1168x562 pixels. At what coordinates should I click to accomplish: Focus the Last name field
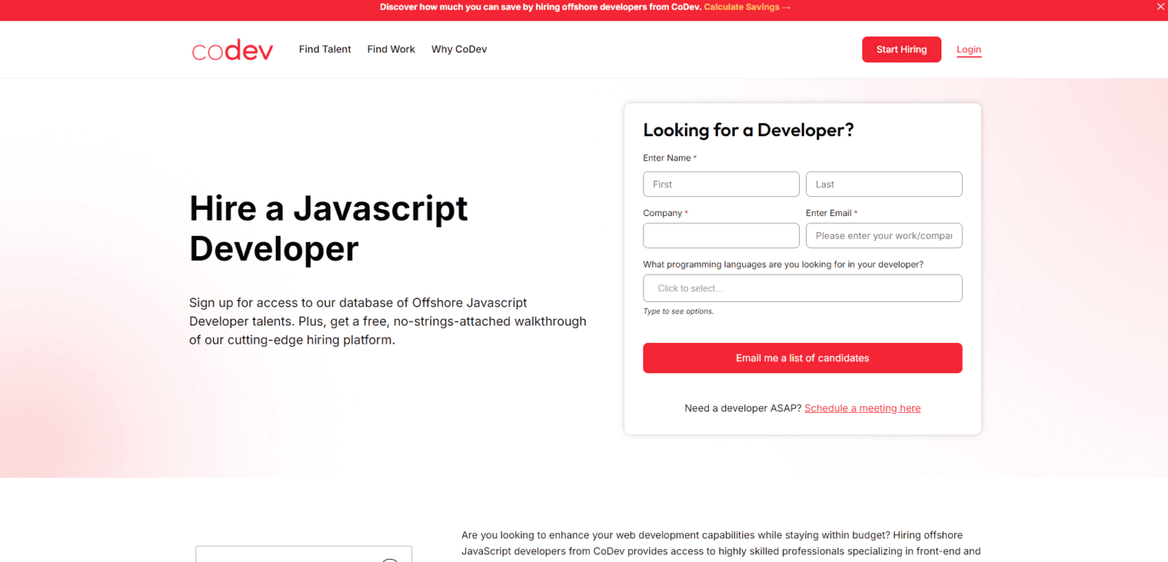[x=884, y=184]
